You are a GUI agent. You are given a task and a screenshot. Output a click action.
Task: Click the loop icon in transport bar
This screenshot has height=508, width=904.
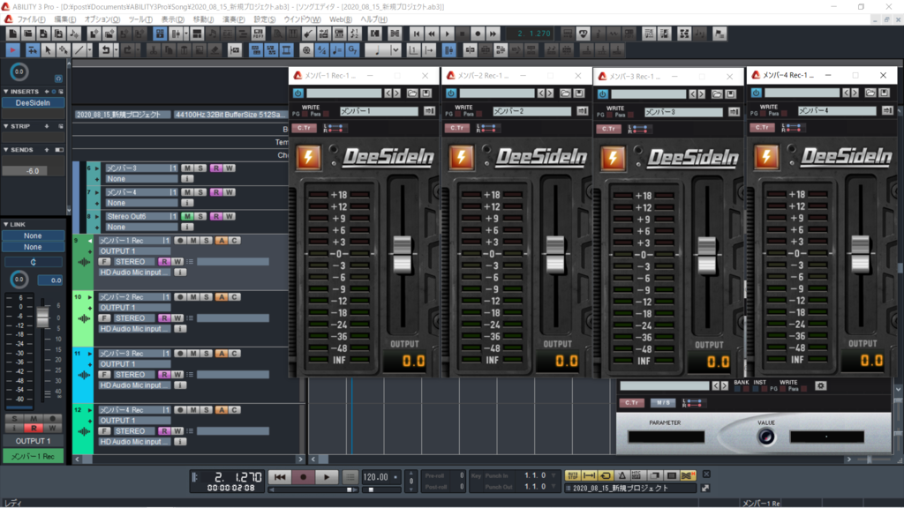[606, 475]
